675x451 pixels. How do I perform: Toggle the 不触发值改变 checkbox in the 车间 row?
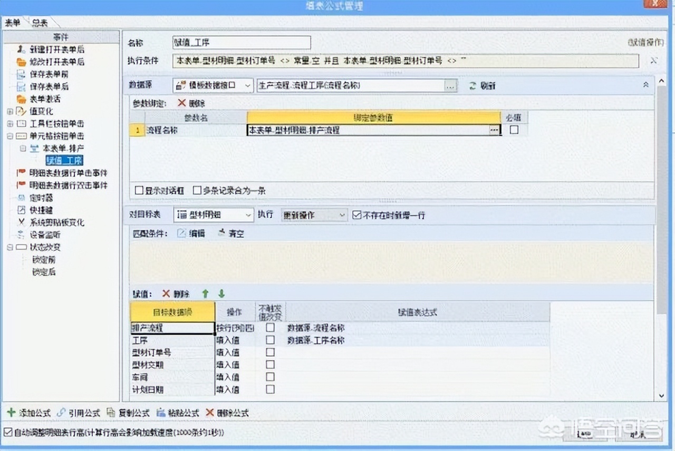point(270,377)
